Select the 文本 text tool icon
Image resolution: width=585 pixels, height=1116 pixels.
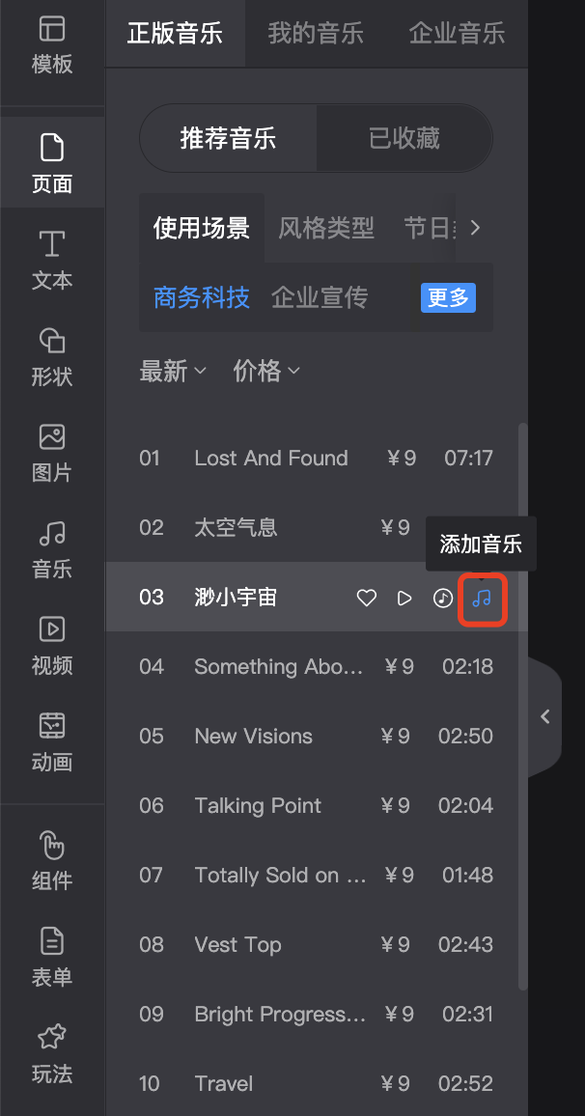[x=52, y=261]
